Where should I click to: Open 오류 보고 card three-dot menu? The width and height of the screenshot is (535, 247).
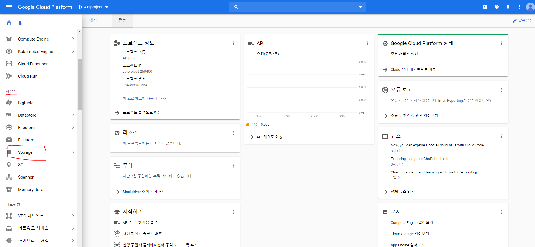pos(501,90)
